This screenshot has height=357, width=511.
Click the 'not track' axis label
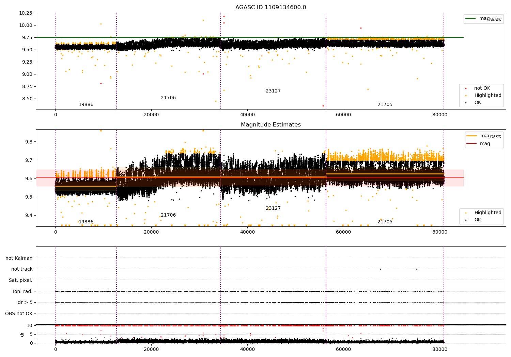[22, 269]
